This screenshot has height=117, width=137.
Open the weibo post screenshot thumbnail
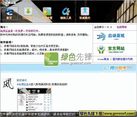pos(34,100)
